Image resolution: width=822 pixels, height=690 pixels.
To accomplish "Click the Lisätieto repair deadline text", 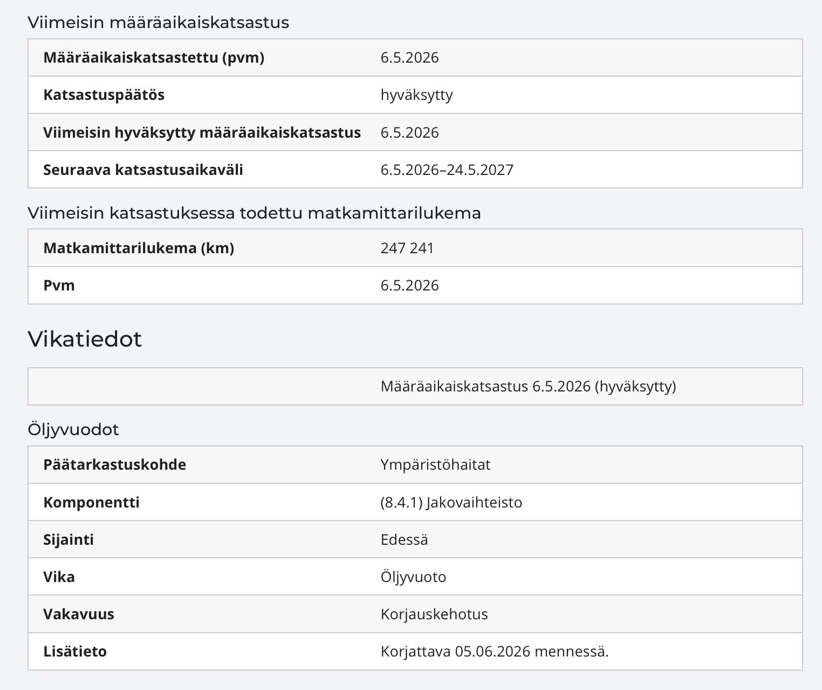I will pyautogui.click(x=495, y=652).
